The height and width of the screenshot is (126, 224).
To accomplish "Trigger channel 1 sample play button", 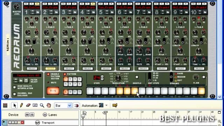I will [37, 4].
